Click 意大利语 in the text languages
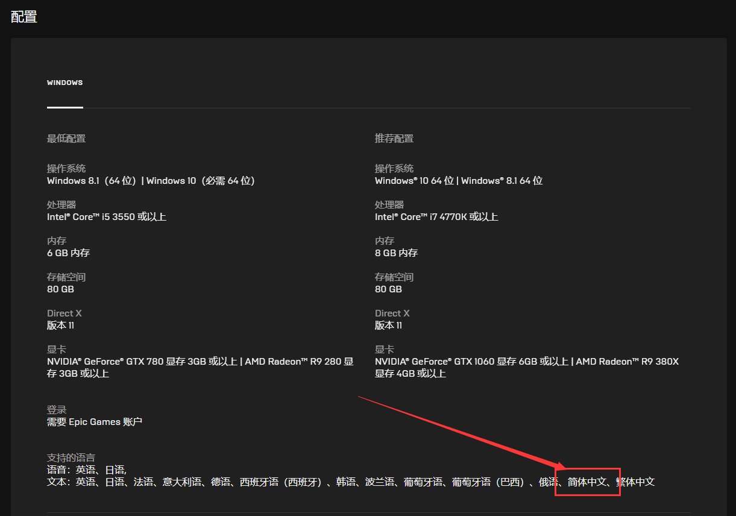This screenshot has height=516, width=736. (x=182, y=482)
